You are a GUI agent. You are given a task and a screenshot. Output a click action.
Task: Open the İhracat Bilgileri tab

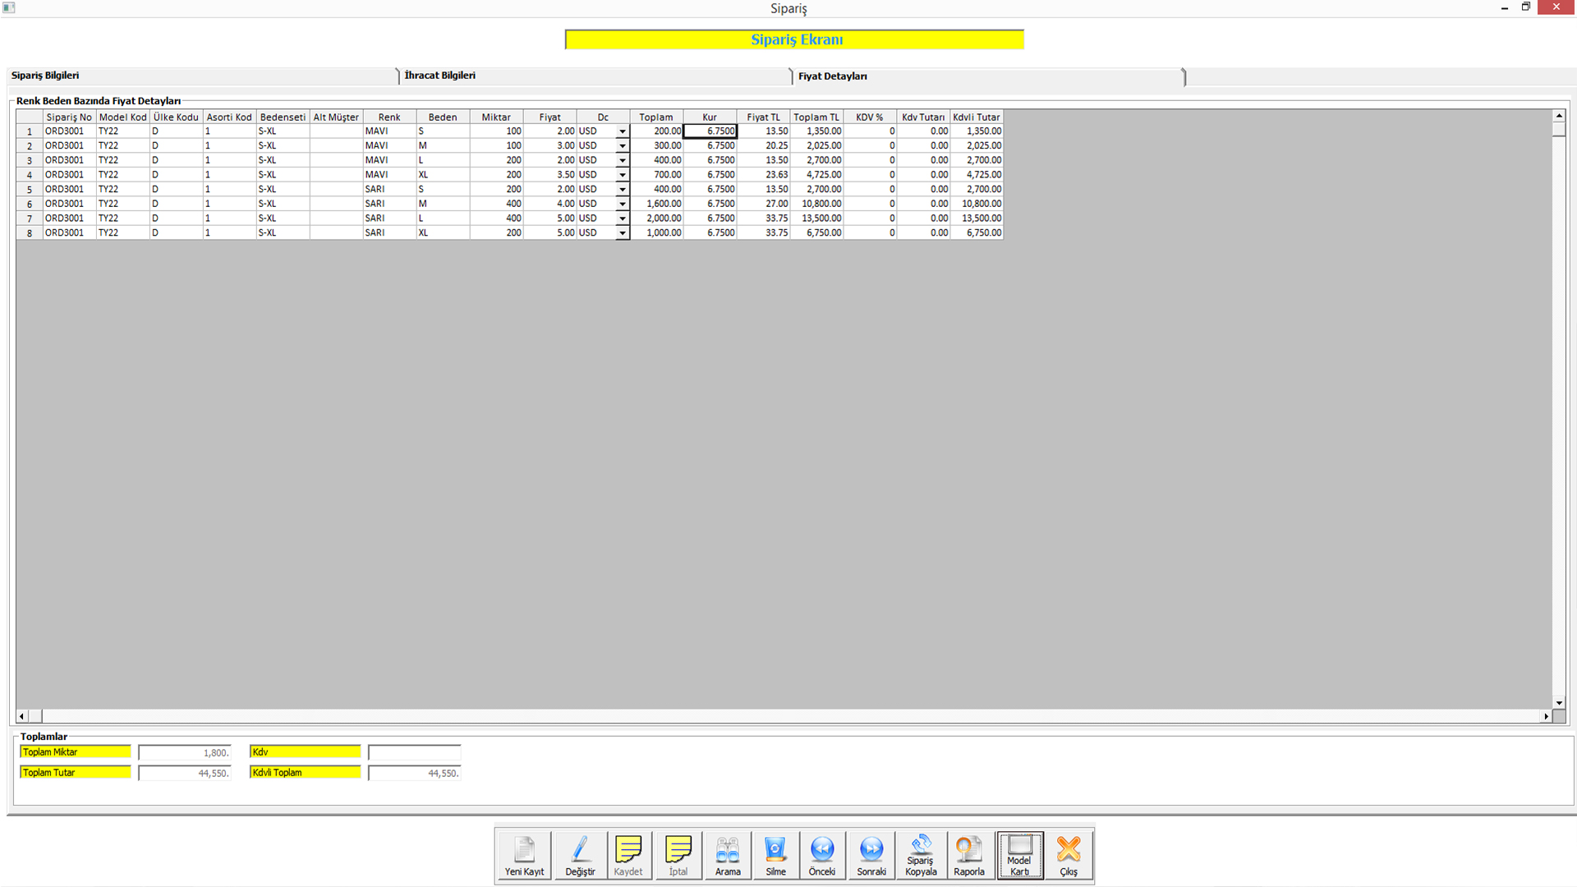(x=440, y=76)
